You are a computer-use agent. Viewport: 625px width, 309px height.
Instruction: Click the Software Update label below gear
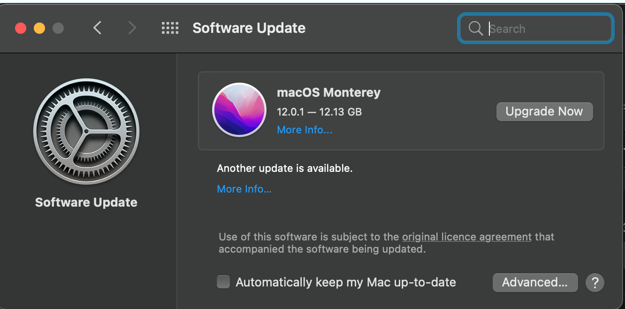tap(86, 202)
